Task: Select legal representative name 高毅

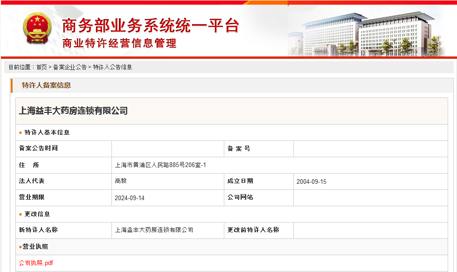Action: [121, 181]
